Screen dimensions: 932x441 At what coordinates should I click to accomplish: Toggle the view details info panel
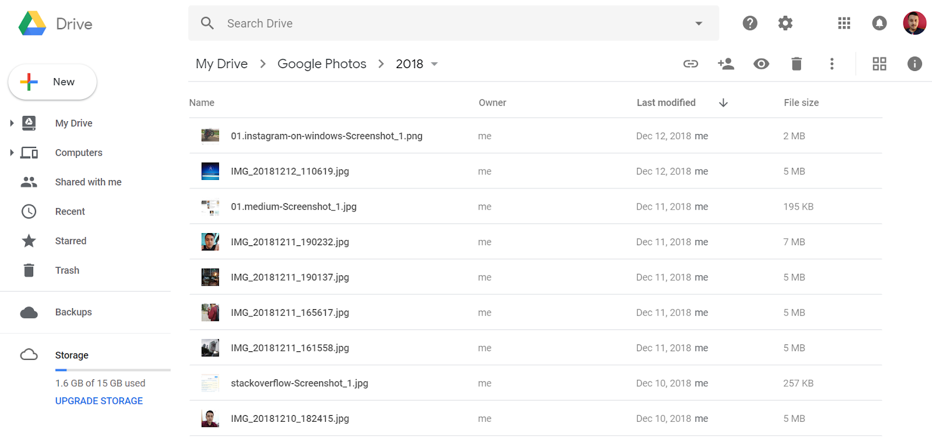[x=915, y=64]
